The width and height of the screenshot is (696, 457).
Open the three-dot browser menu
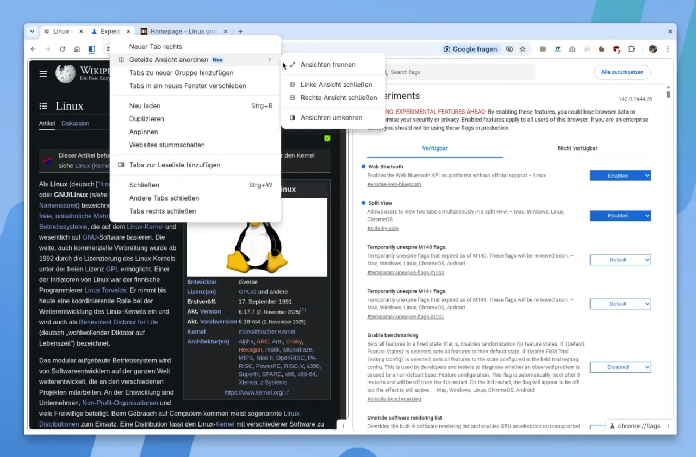[668, 49]
